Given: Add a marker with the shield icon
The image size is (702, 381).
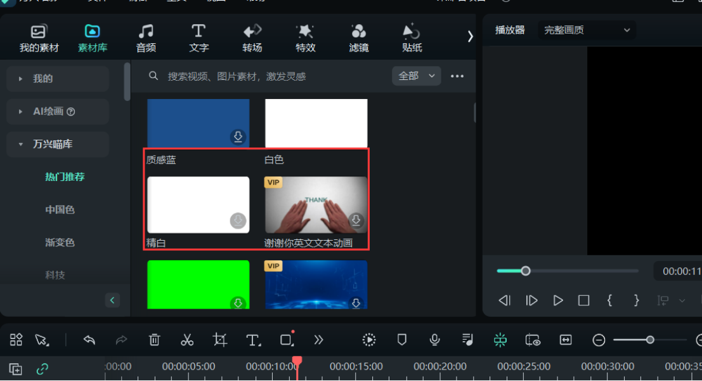Looking at the screenshot, I should coord(401,340).
